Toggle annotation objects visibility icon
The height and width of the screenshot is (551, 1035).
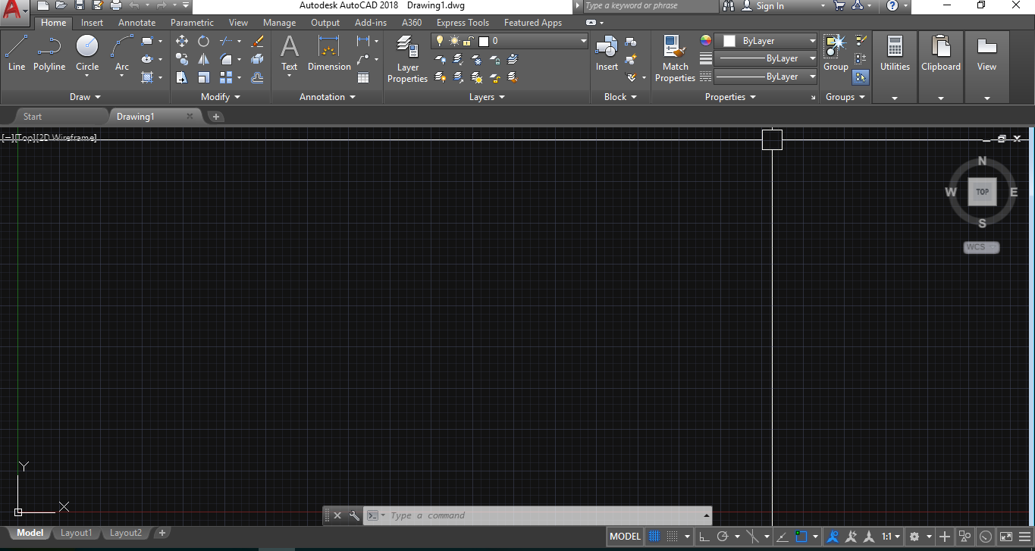tap(833, 537)
